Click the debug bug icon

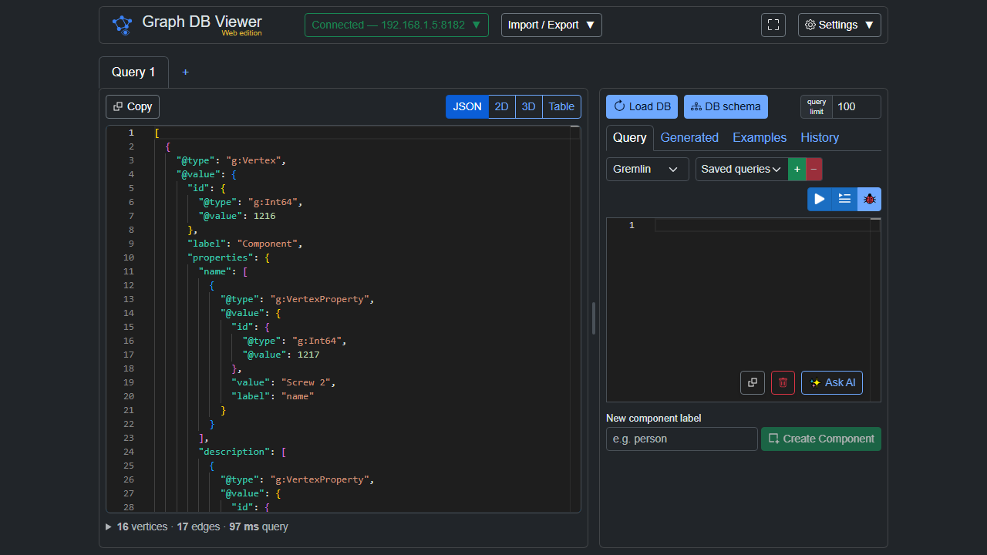[x=870, y=199]
